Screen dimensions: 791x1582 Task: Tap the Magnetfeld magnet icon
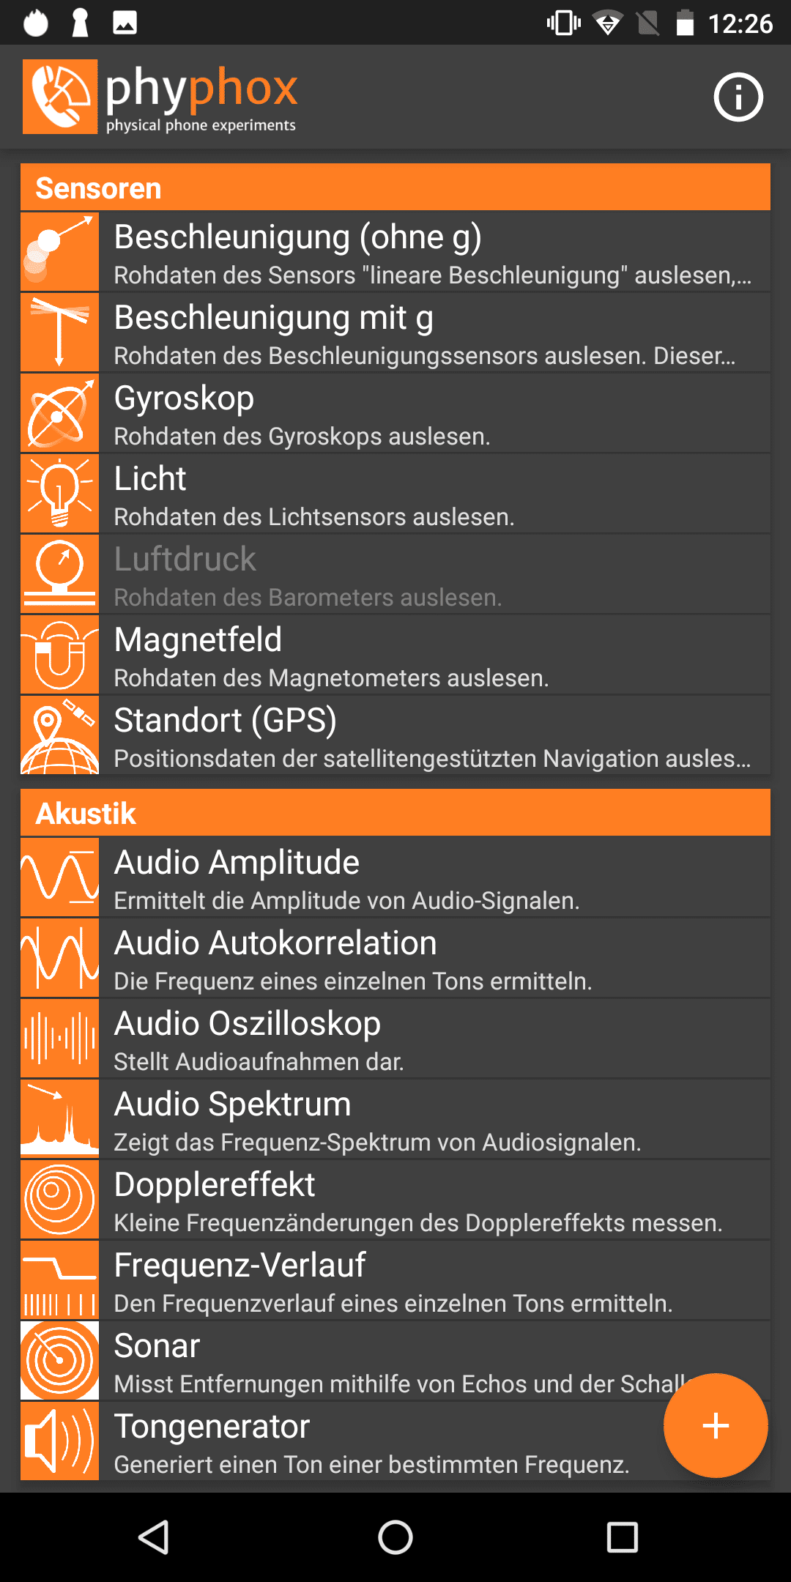click(x=60, y=655)
